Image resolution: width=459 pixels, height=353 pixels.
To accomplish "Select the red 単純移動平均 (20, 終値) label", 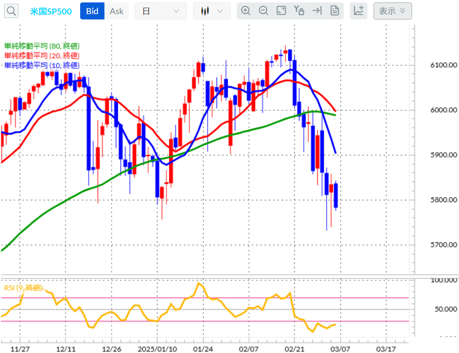I will pos(42,55).
